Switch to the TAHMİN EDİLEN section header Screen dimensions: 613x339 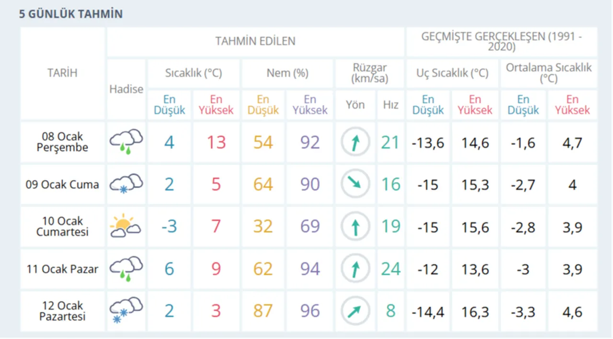[x=255, y=41]
